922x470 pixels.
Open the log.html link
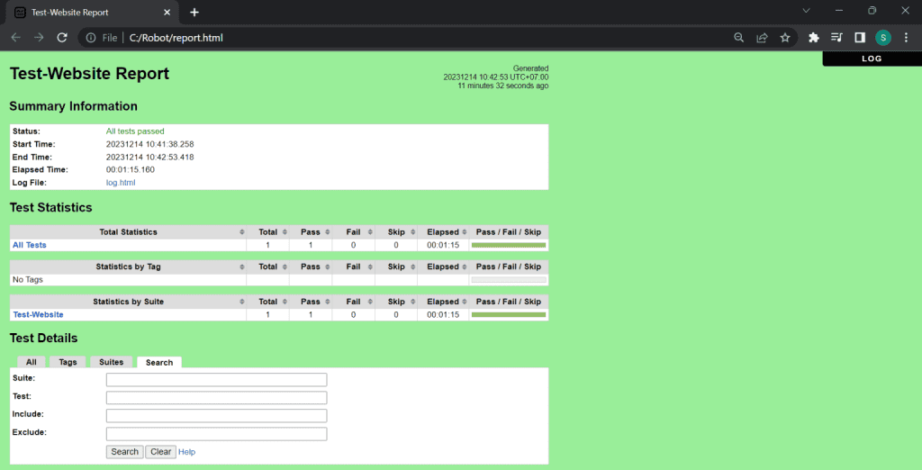(121, 183)
